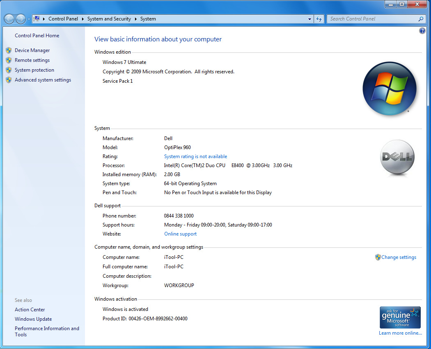
Task: Click shield icon next to System protection
Action: [9, 70]
